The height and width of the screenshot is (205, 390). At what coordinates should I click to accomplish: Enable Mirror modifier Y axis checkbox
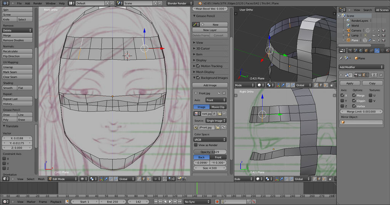point(342,101)
